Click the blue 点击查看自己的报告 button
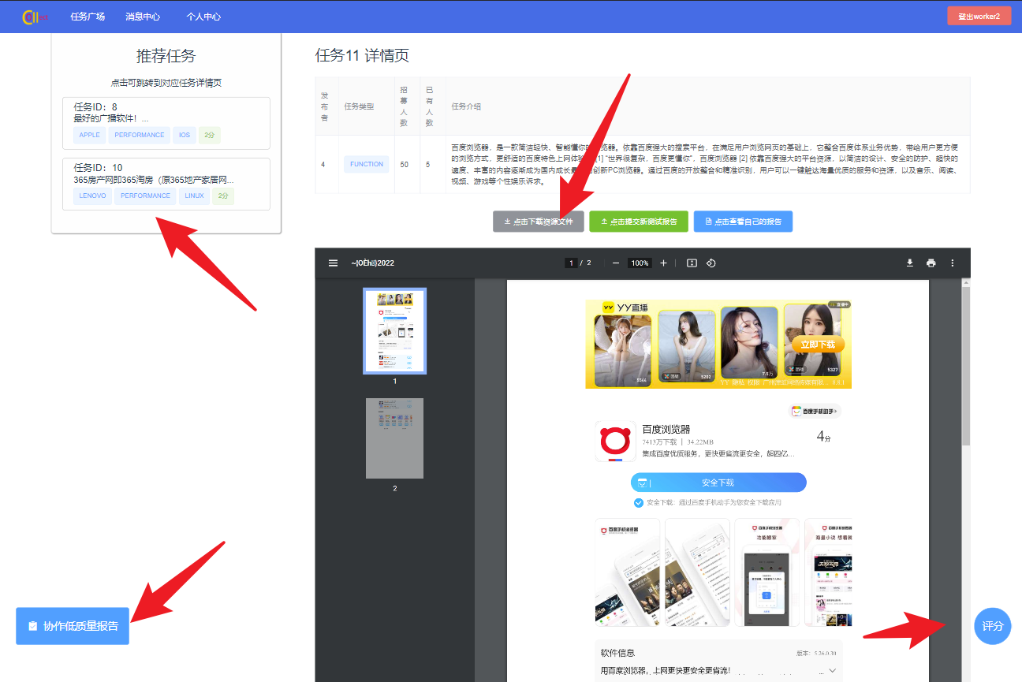The height and width of the screenshot is (682, 1022). [x=743, y=222]
